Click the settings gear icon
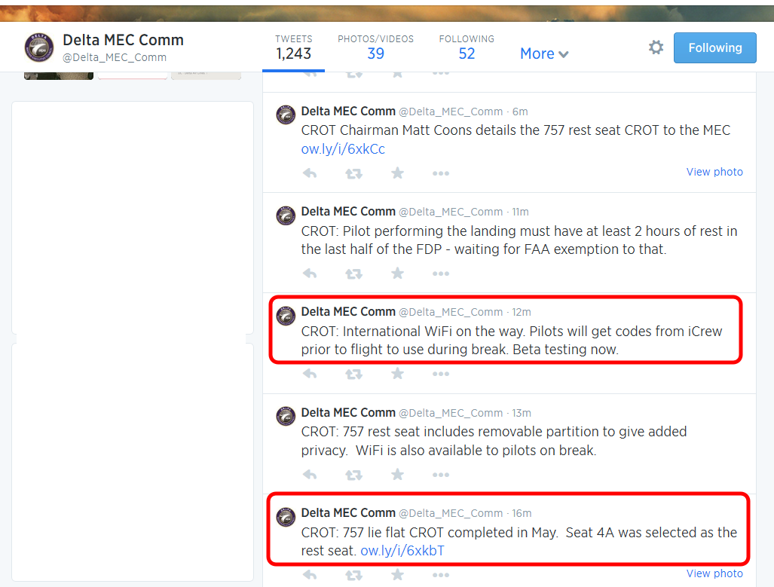The image size is (774, 587). (656, 47)
